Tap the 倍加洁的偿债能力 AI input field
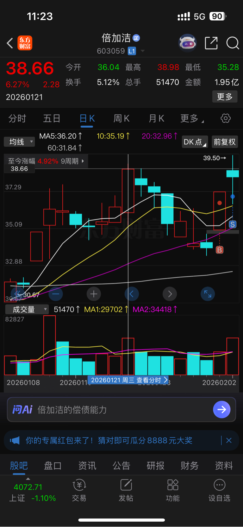This screenshot has width=243, height=527. pyautogui.click(x=121, y=410)
